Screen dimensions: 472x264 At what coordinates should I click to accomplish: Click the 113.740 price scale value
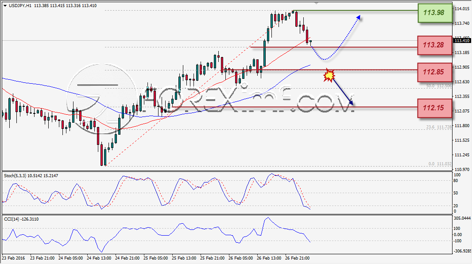point(462,23)
